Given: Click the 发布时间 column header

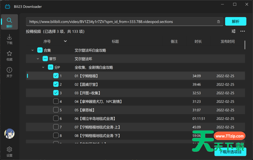Looking at the screenshot, I should tap(228, 42).
